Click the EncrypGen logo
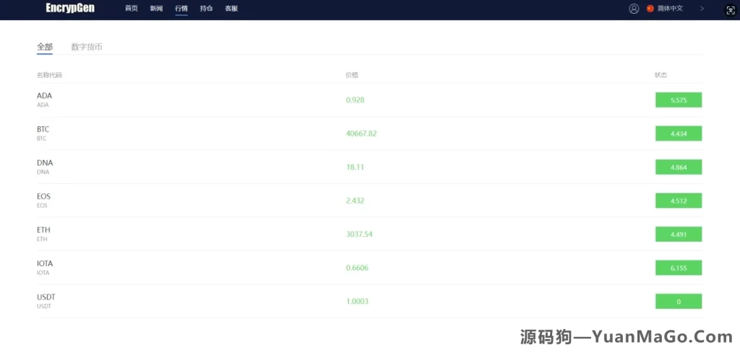 click(70, 8)
